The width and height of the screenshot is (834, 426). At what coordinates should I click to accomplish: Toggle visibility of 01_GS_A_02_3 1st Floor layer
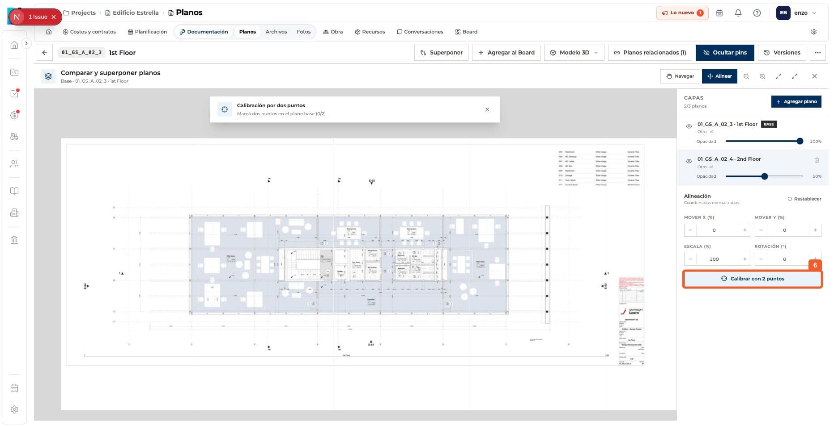coord(689,126)
